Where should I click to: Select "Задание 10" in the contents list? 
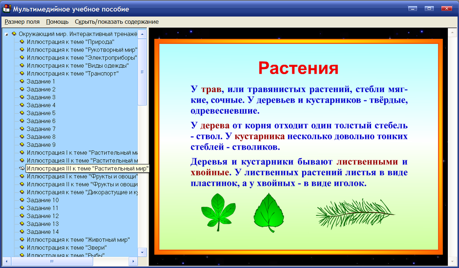pyautogui.click(x=43, y=200)
